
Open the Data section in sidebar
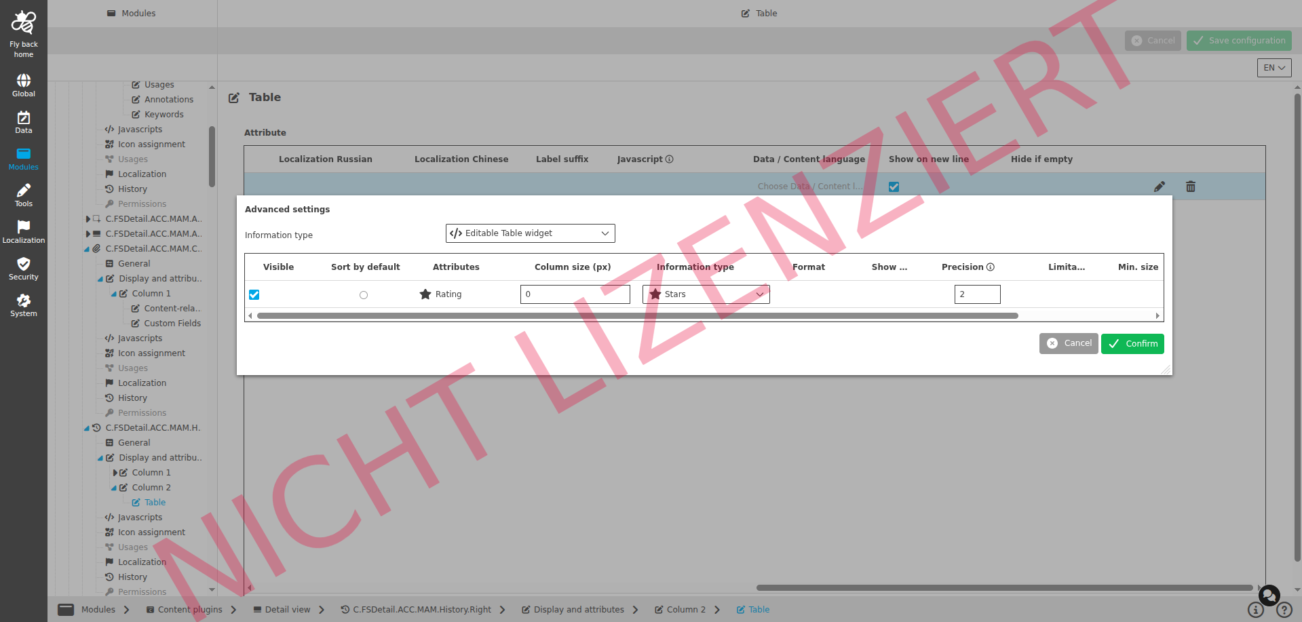pyautogui.click(x=24, y=122)
